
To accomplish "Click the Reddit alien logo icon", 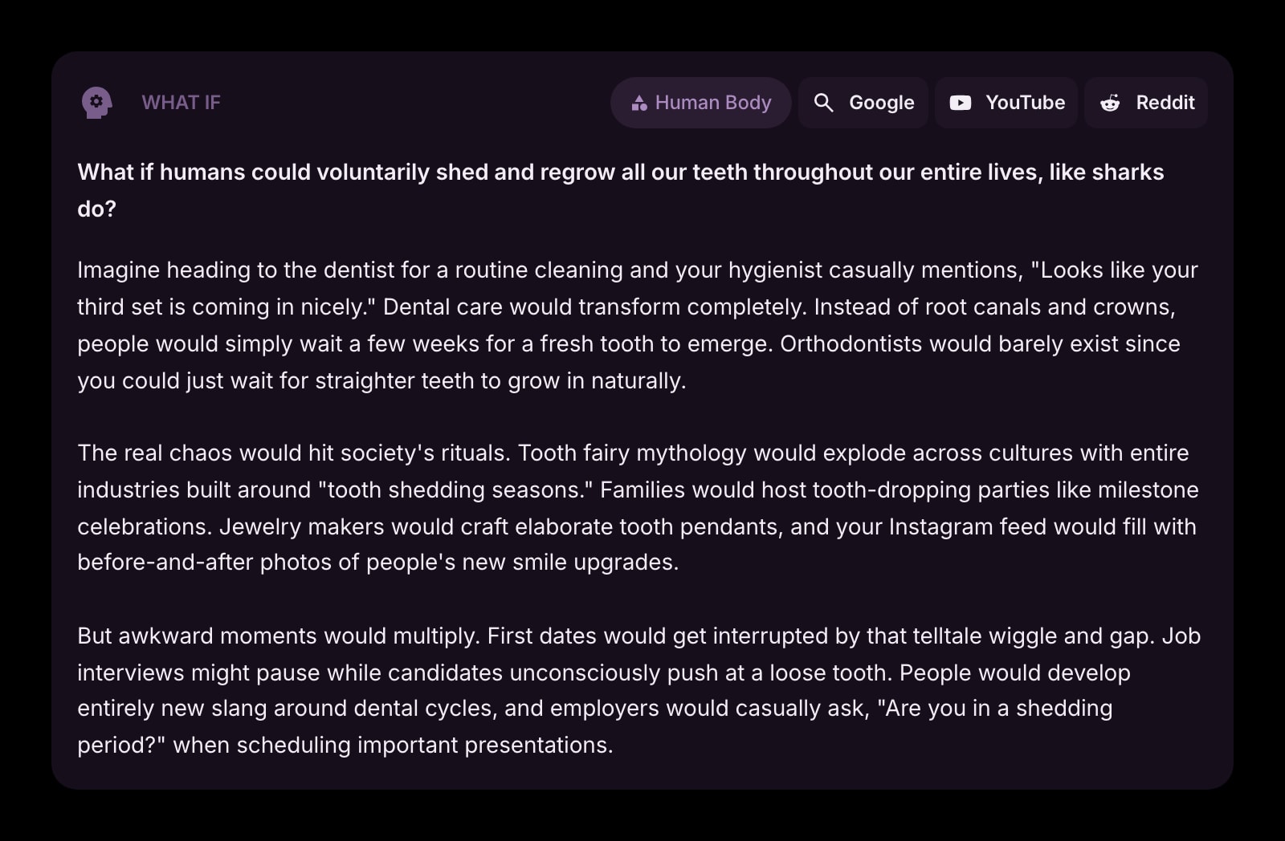I will pyautogui.click(x=1110, y=103).
